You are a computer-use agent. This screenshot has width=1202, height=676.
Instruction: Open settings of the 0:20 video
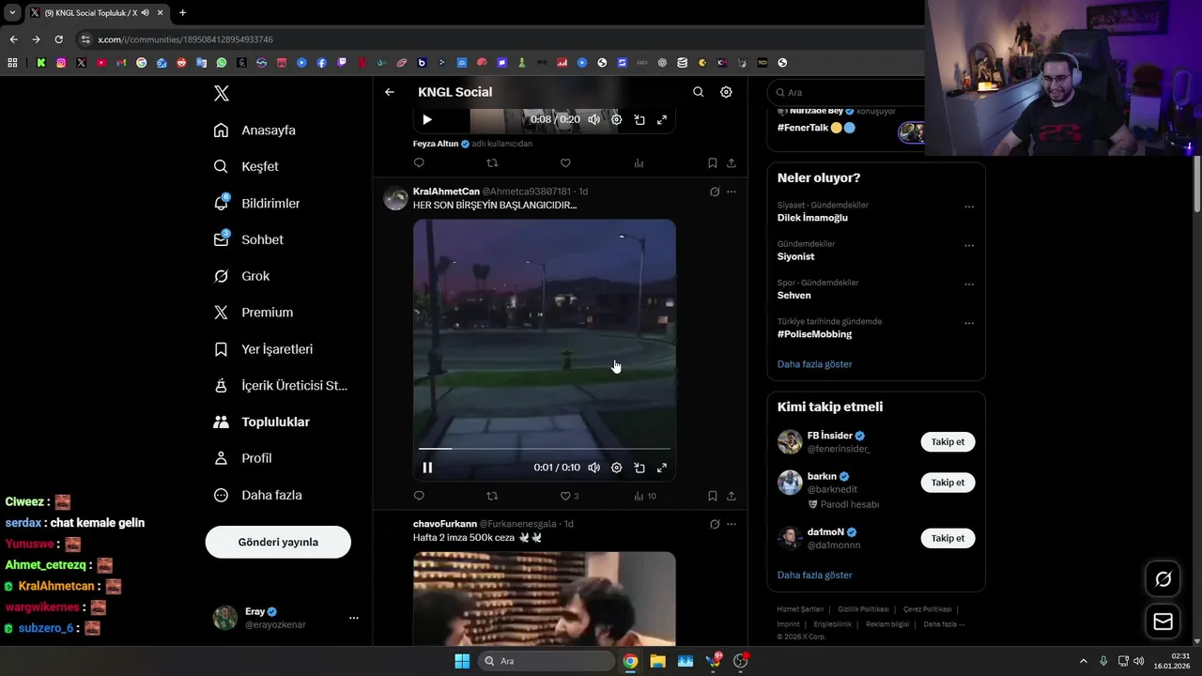[x=616, y=119]
